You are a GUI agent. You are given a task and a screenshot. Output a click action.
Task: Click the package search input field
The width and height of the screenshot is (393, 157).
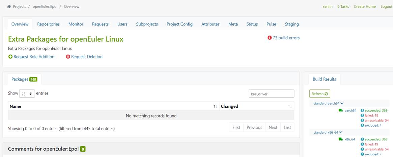pyautogui.click(x=271, y=94)
